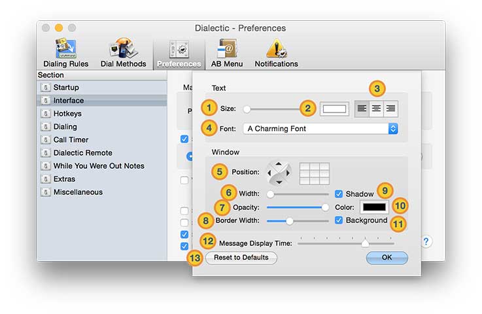The width and height of the screenshot is (482, 314).
Task: Click the OK button
Action: coord(387,258)
